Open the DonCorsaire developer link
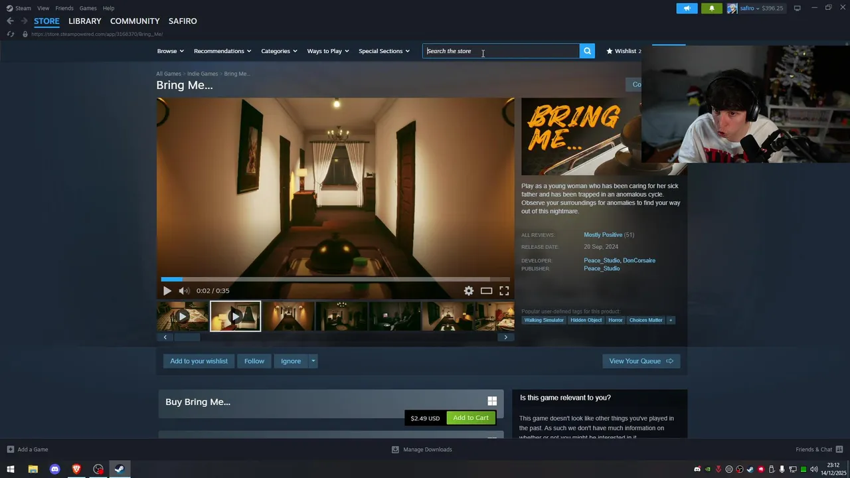 tap(639, 260)
